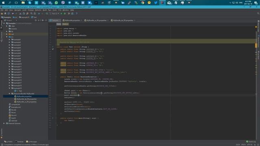The width and height of the screenshot is (260, 146).
Task: Open Chrome from the Windows taskbar
Action: pyautogui.click(x=143, y=2)
